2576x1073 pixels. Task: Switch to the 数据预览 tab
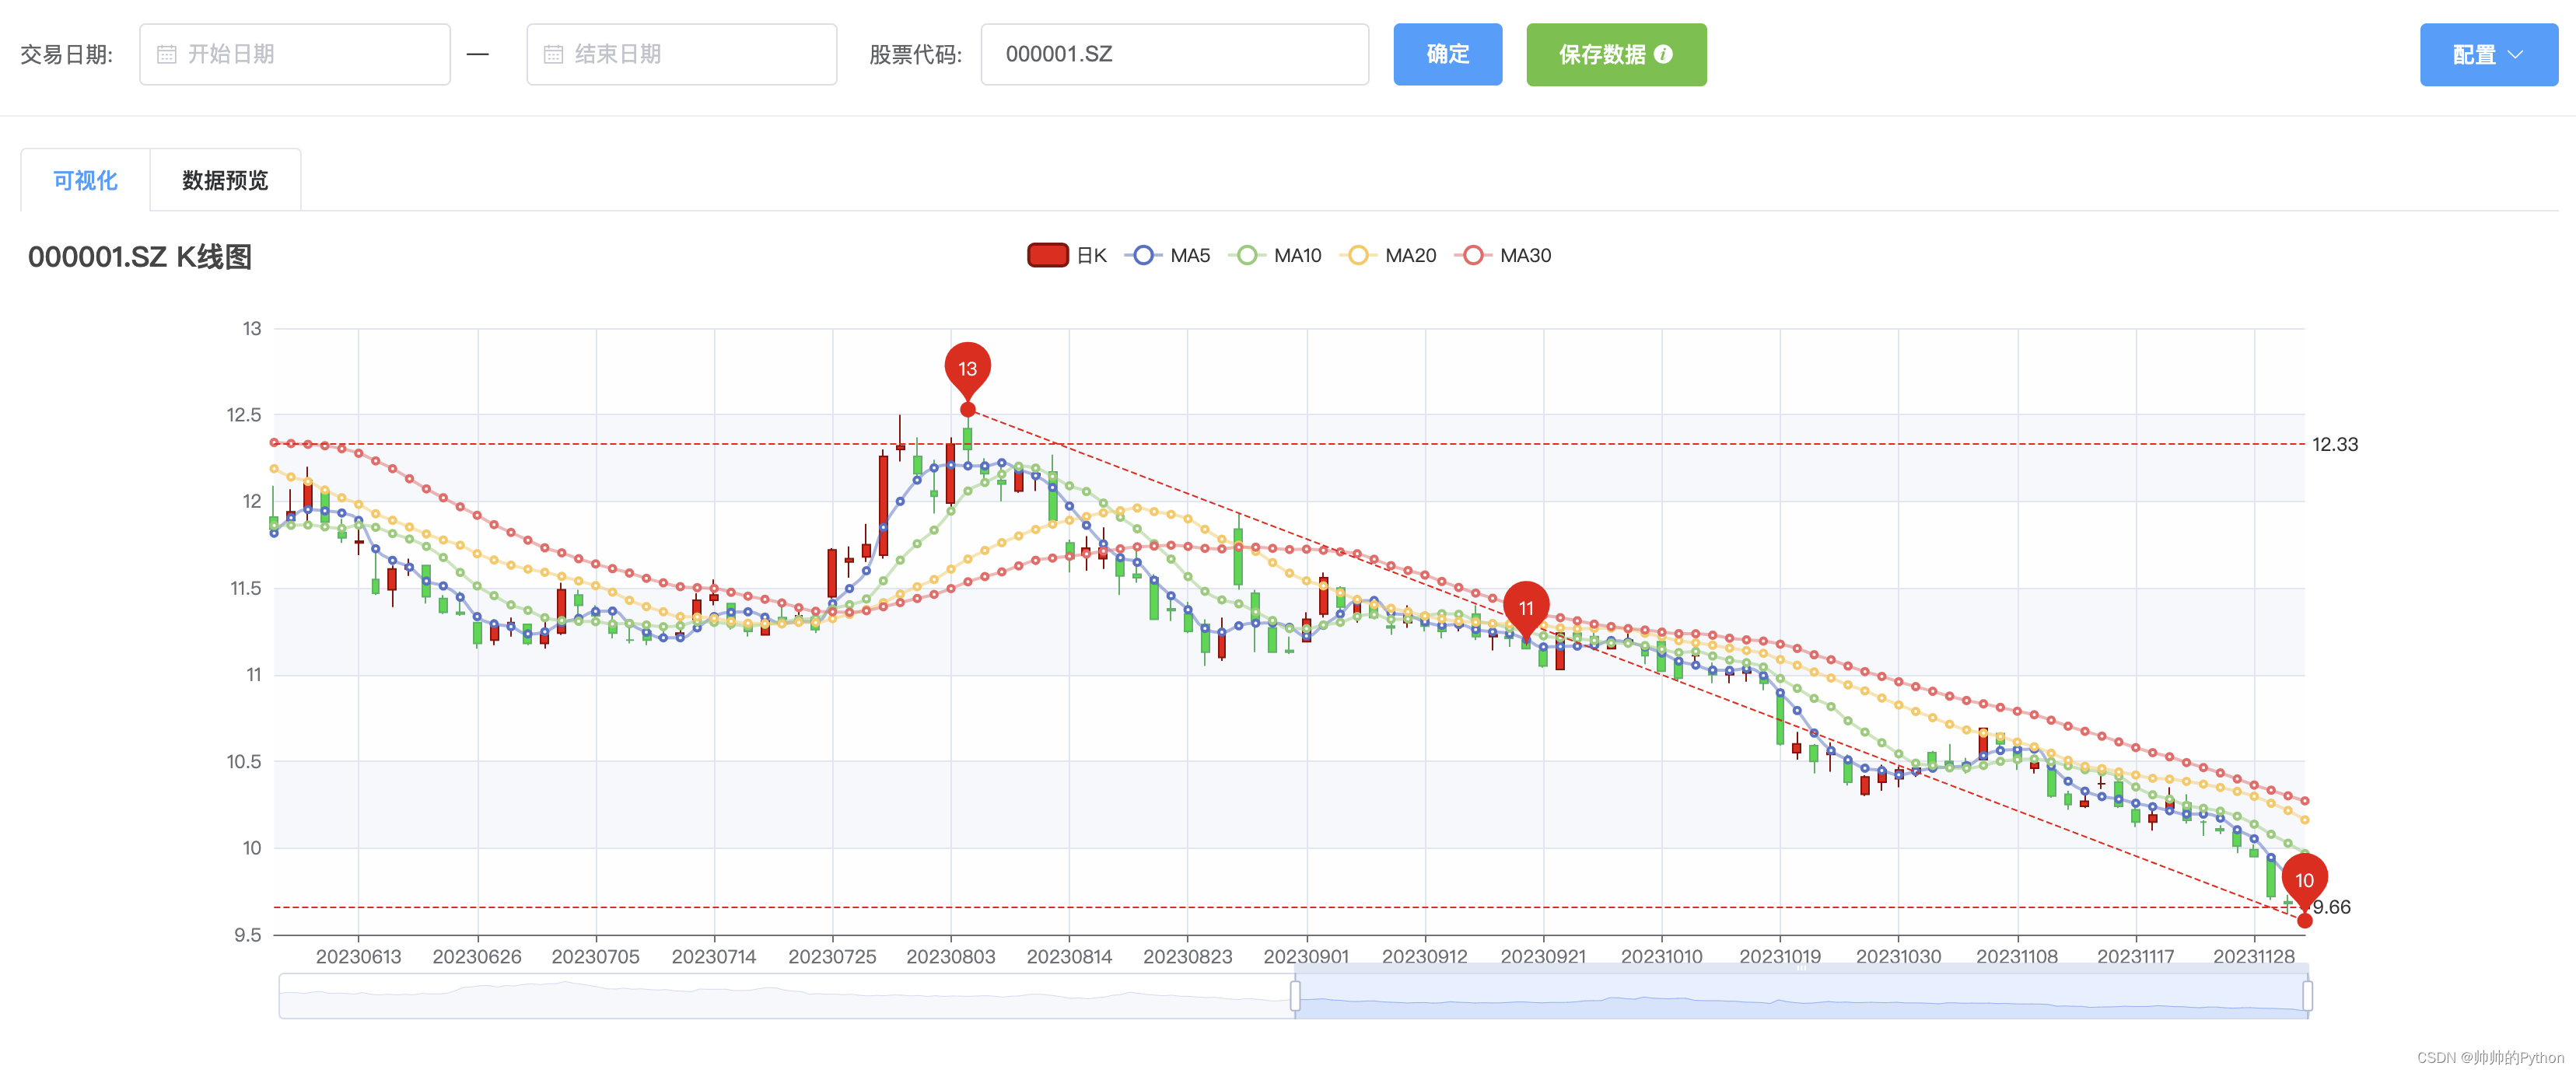225,180
